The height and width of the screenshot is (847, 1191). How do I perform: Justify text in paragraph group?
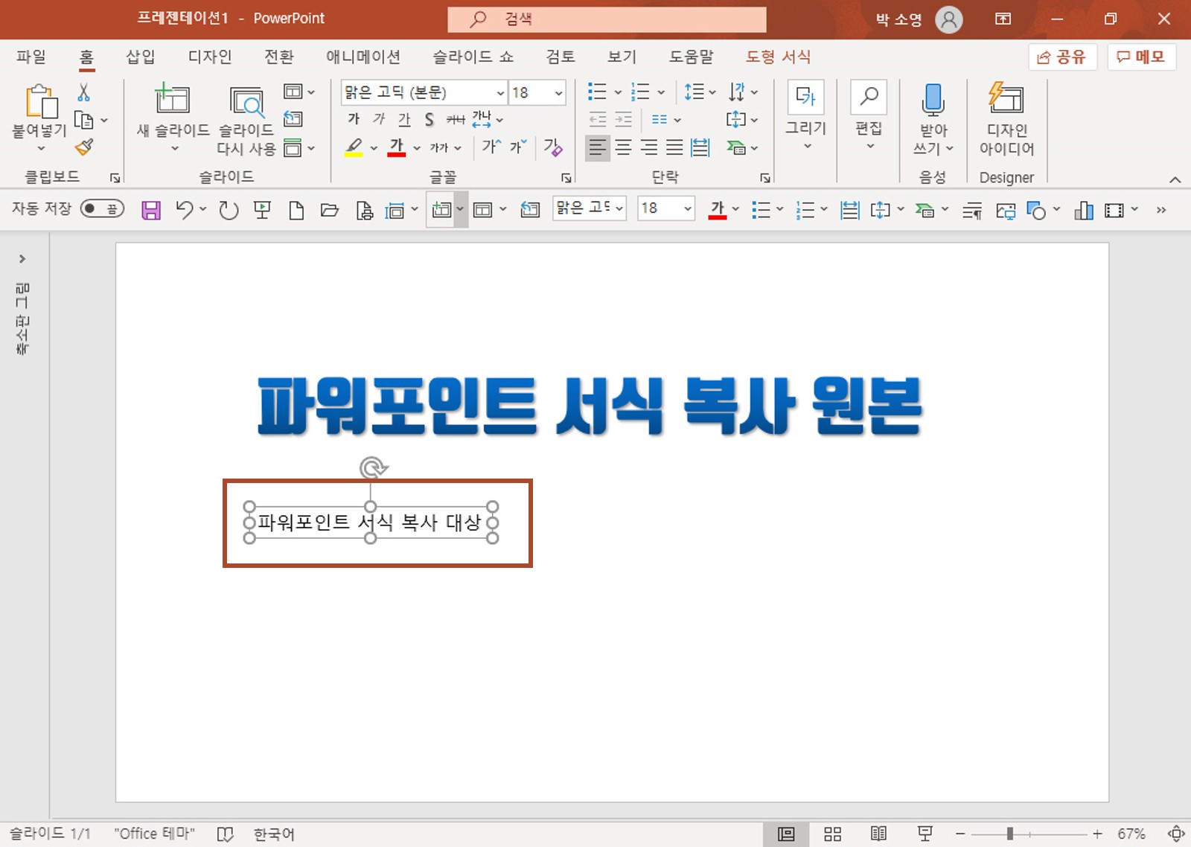pos(674,147)
